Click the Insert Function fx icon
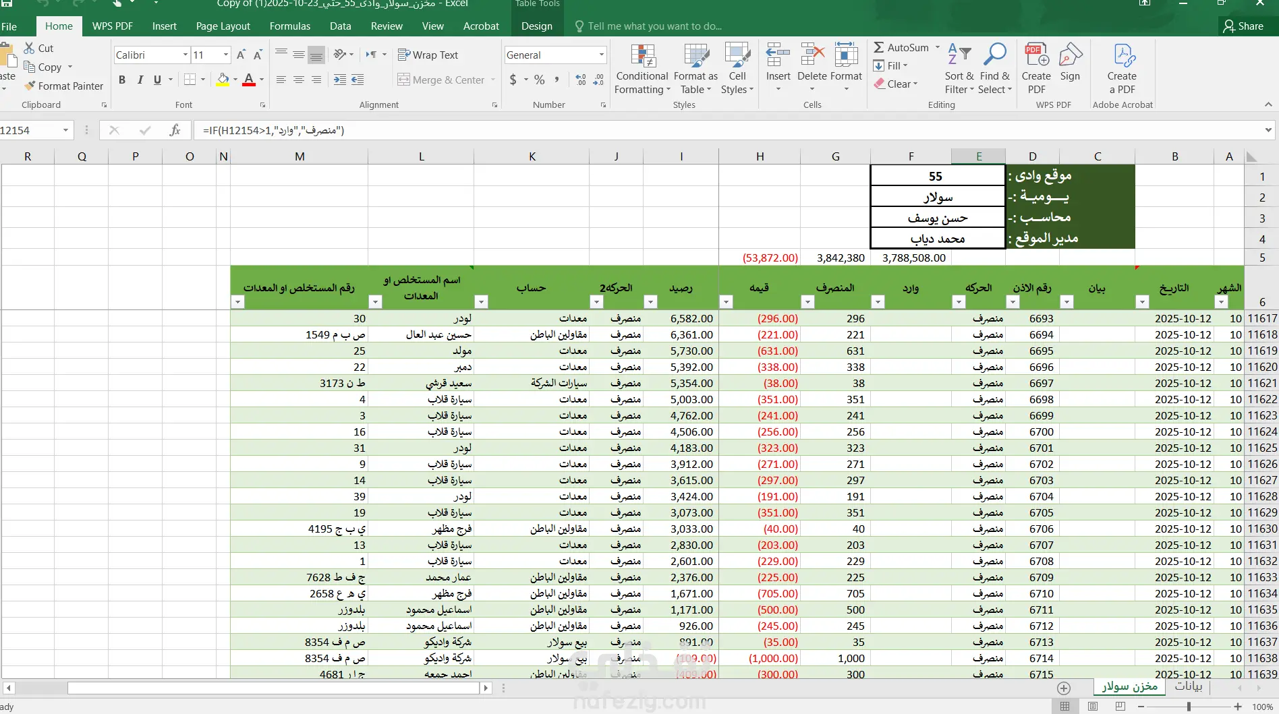The width and height of the screenshot is (1279, 714). click(x=175, y=130)
